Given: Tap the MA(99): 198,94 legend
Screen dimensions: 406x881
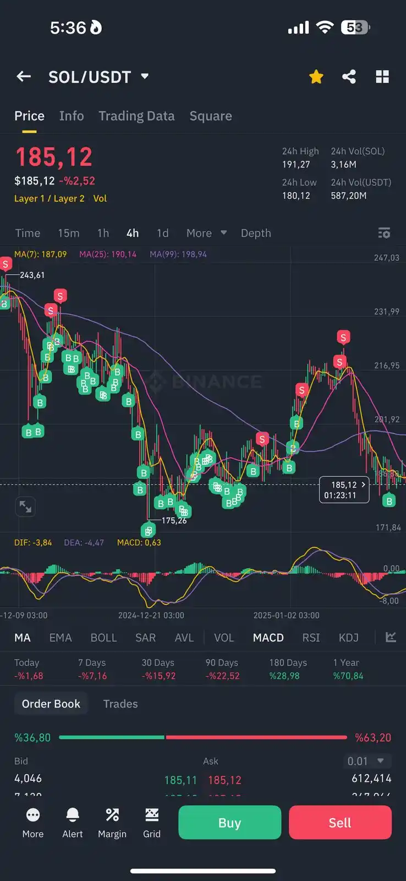Looking at the screenshot, I should pyautogui.click(x=178, y=254).
